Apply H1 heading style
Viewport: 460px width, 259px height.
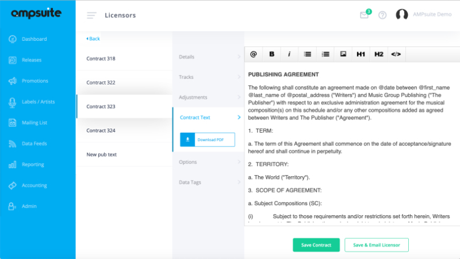(361, 54)
